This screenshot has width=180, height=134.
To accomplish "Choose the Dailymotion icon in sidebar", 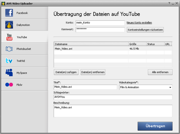I will click(9, 25).
